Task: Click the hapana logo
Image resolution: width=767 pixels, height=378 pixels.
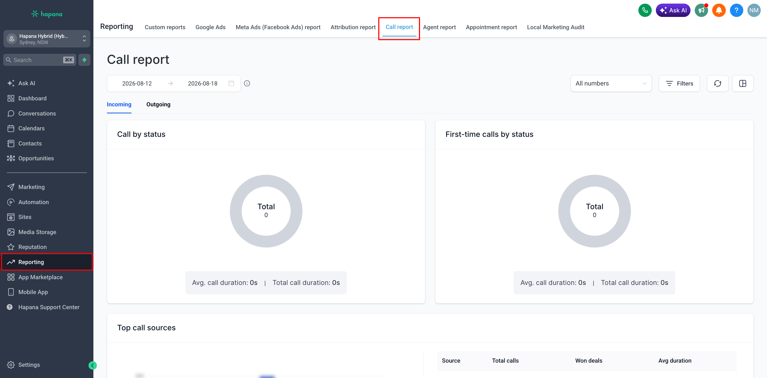Action: pyautogui.click(x=47, y=14)
